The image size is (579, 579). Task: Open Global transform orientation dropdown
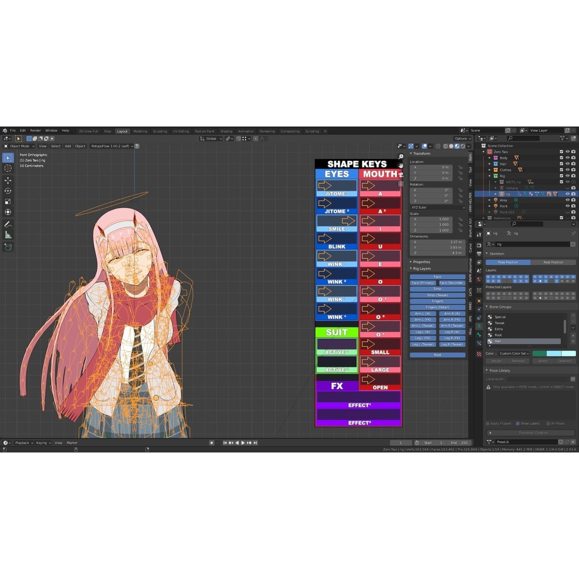[211, 139]
